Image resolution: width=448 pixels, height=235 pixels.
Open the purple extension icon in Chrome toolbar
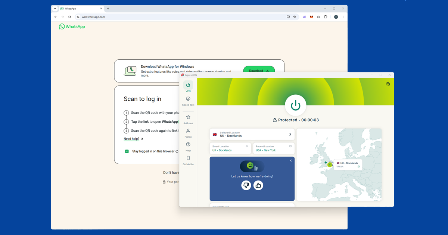(x=304, y=17)
